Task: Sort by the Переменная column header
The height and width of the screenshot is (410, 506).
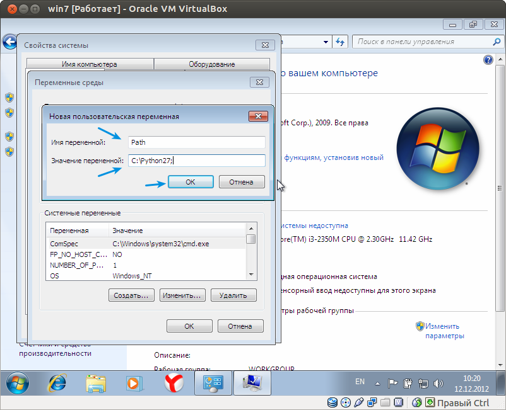Action: point(78,231)
